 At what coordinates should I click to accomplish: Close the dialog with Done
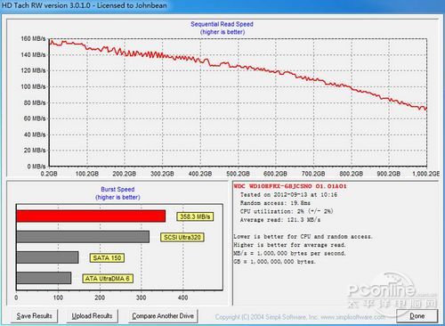point(417,316)
